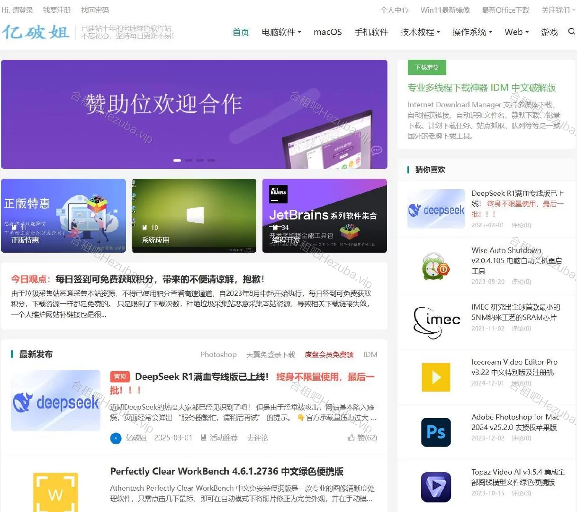Viewport: 577px width, 512px height.
Task: Click the 我要注册 link
Action: [x=57, y=10]
